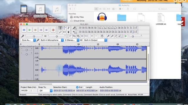Image resolution: width=188 pixels, height=105 pixels.
Task: Click the Fit Selection zoom icon
Action: [116, 36]
